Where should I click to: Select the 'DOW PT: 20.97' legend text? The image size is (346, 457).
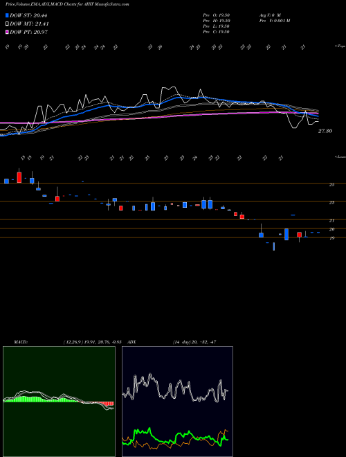(x=28, y=32)
